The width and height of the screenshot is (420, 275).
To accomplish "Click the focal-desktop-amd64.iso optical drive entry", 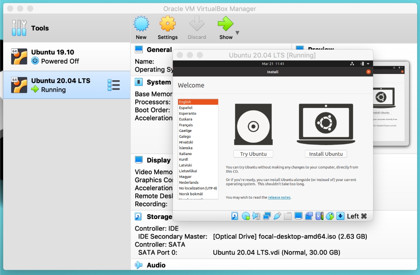I will pyautogui.click(x=290, y=237).
